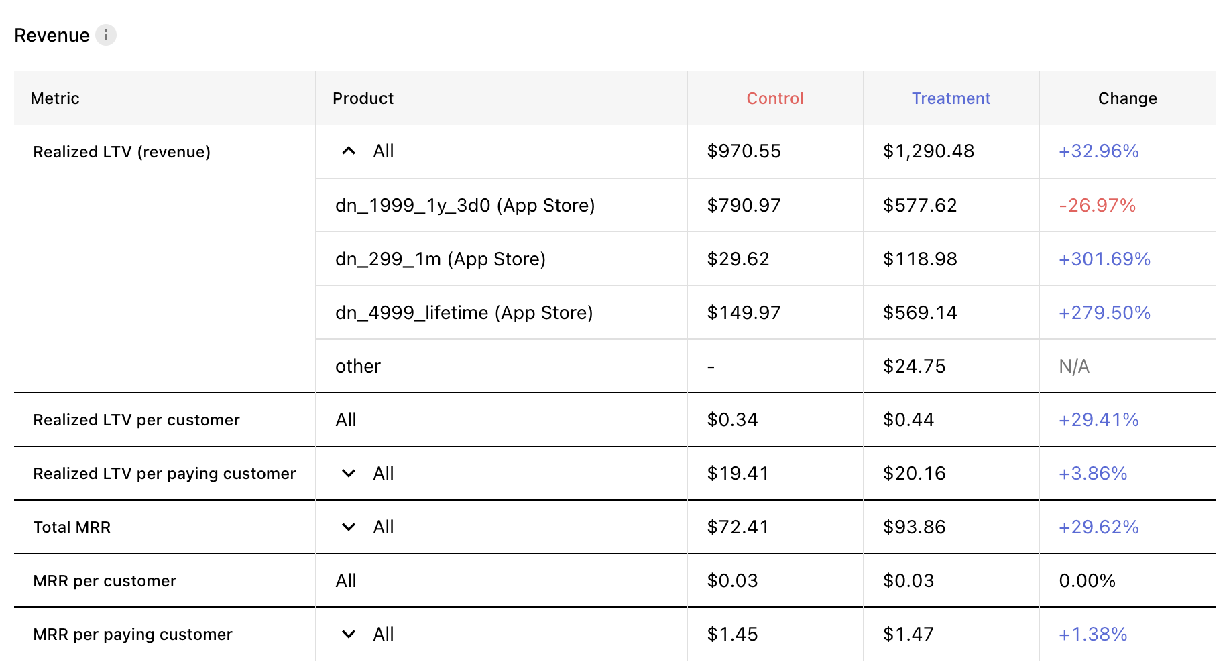The width and height of the screenshot is (1231, 666).
Task: Click the Change column header
Action: point(1127,98)
